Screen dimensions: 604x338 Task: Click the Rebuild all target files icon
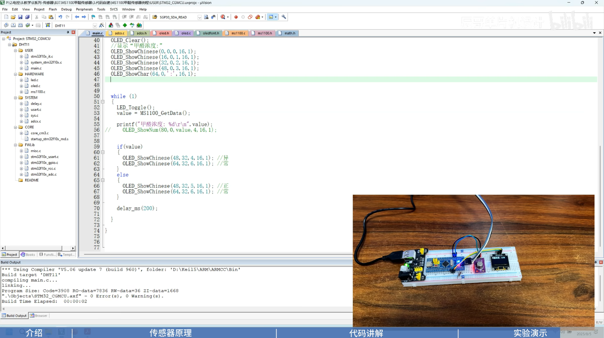[x=20, y=25]
